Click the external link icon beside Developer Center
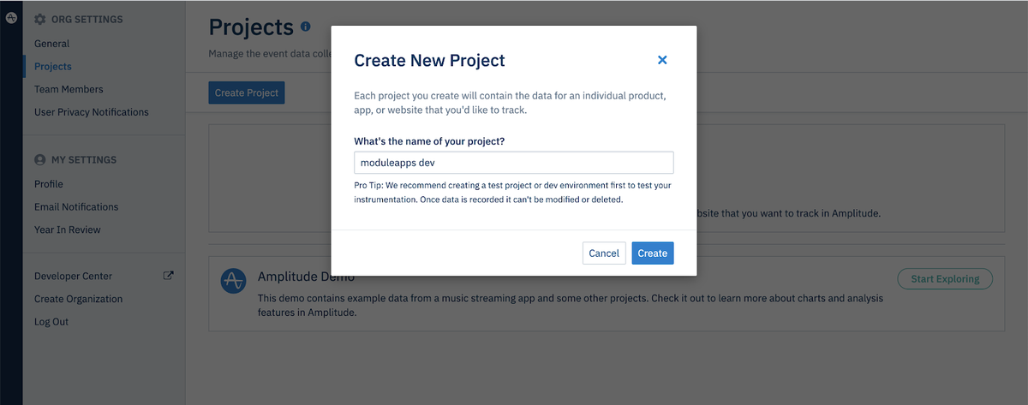 click(x=169, y=276)
